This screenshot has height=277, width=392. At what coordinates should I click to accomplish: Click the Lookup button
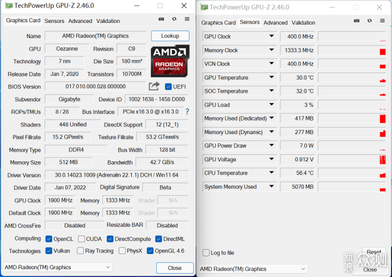point(170,36)
